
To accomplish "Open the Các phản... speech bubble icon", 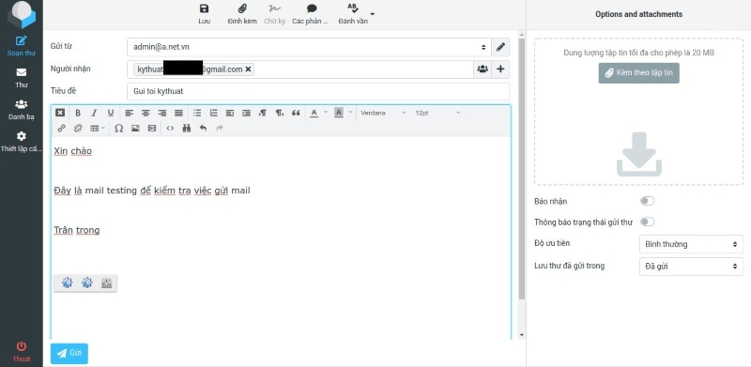I will tap(312, 8).
